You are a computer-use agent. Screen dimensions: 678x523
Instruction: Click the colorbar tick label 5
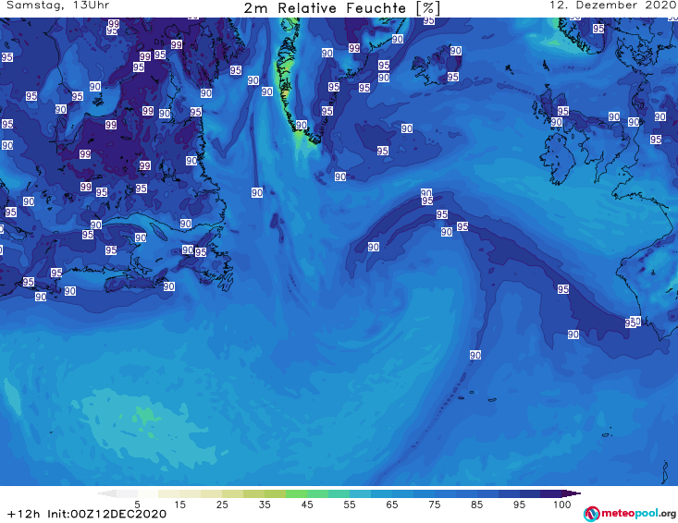pos(137,505)
